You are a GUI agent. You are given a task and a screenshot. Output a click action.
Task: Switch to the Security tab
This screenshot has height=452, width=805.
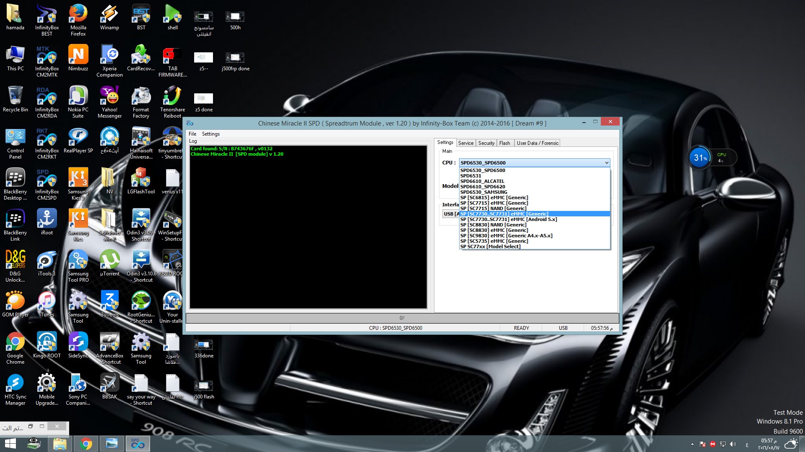click(486, 143)
